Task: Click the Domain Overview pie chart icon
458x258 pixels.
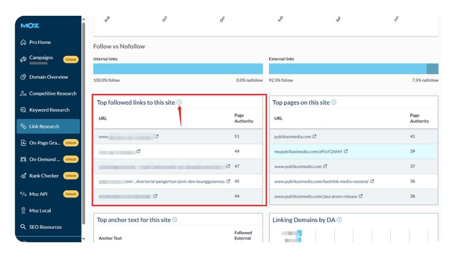Action: click(x=23, y=77)
